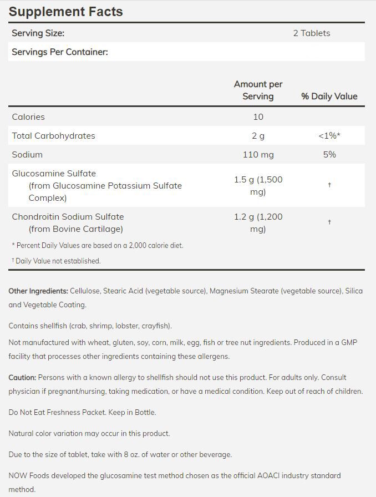Select the Calories row label
Screen dimensions: 376x497
(28, 117)
